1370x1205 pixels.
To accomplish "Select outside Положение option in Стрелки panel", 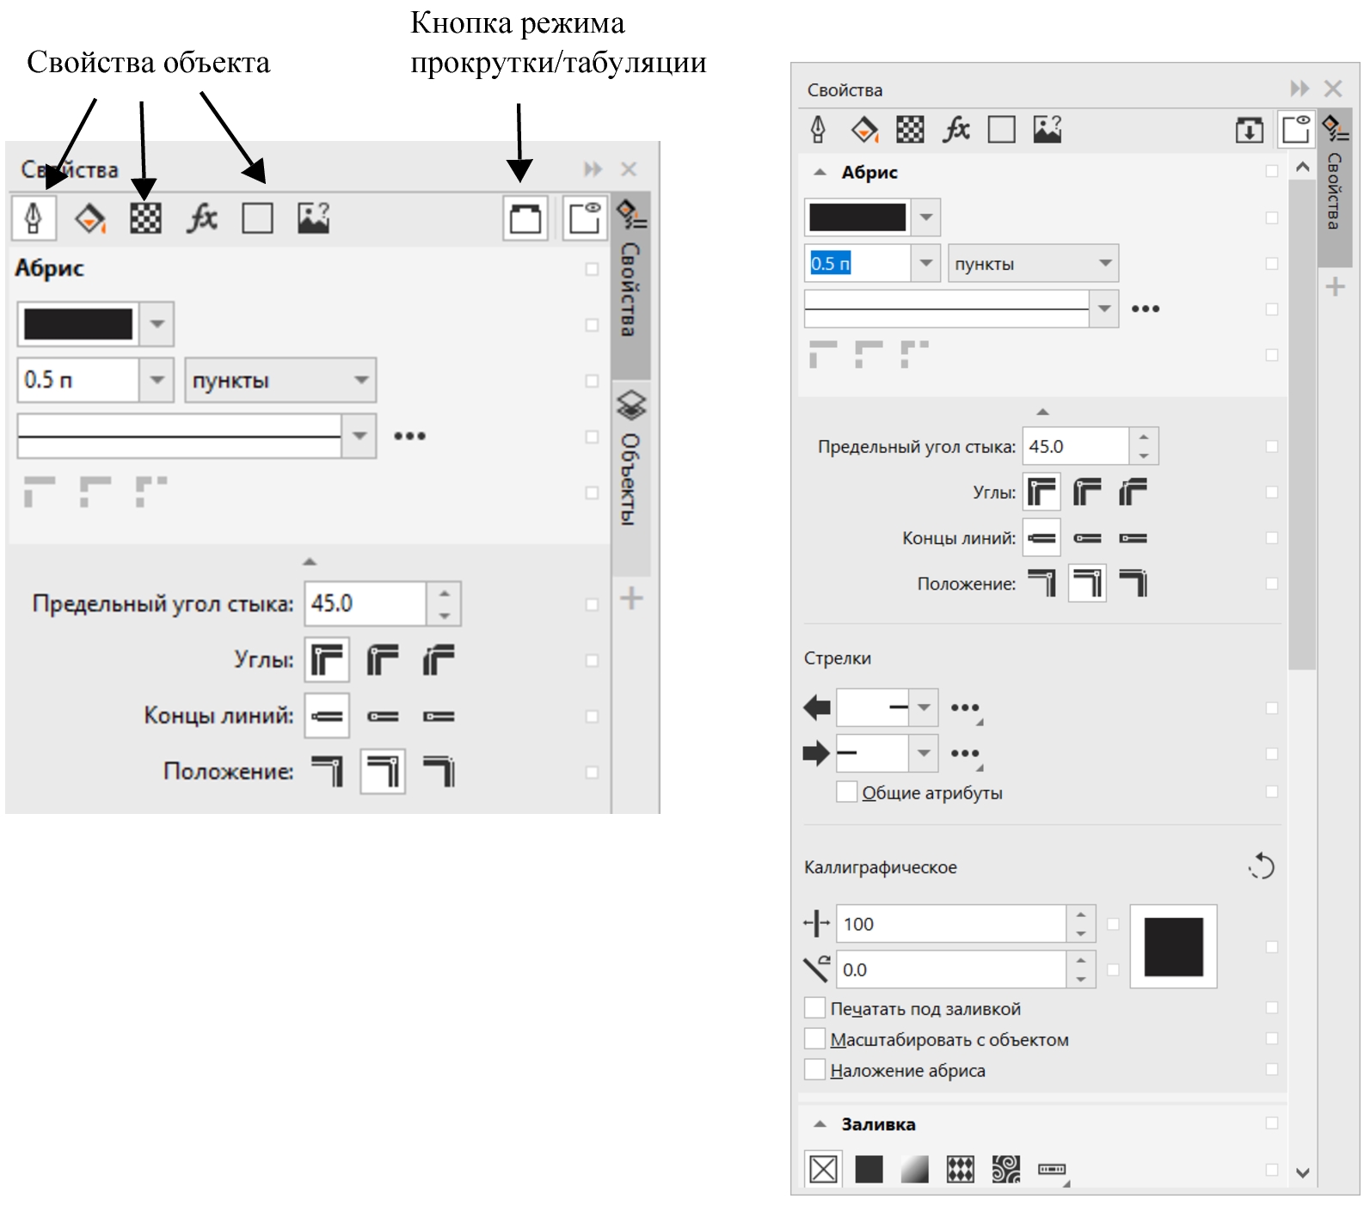I will pos(1041,584).
